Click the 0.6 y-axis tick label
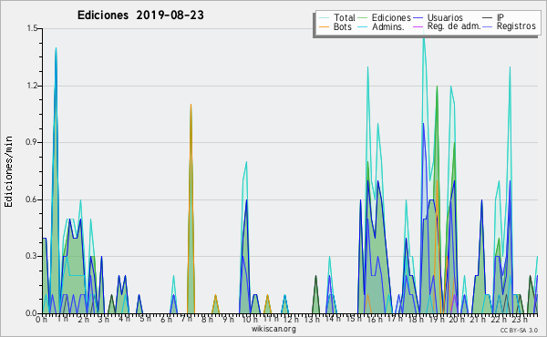 (32, 199)
